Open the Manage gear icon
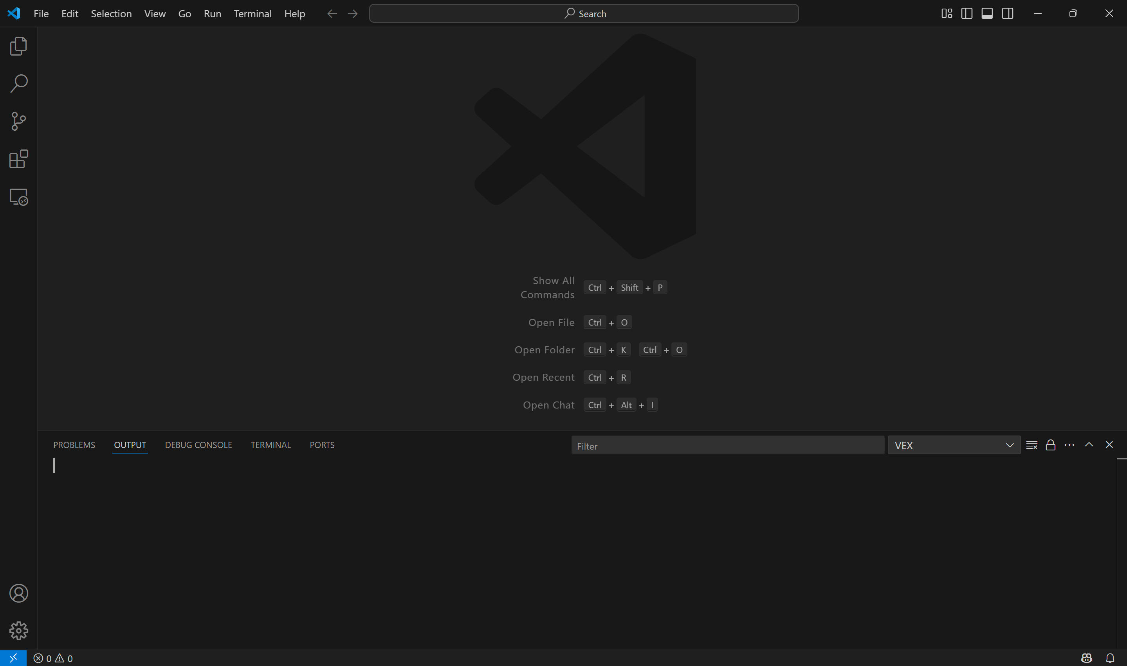This screenshot has height=666, width=1127. click(x=18, y=630)
